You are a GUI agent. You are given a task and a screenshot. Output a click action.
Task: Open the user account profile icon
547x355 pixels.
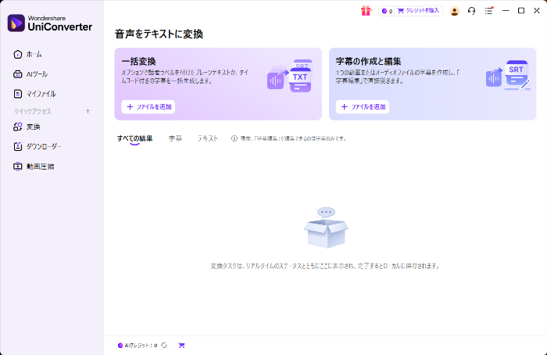(x=454, y=11)
